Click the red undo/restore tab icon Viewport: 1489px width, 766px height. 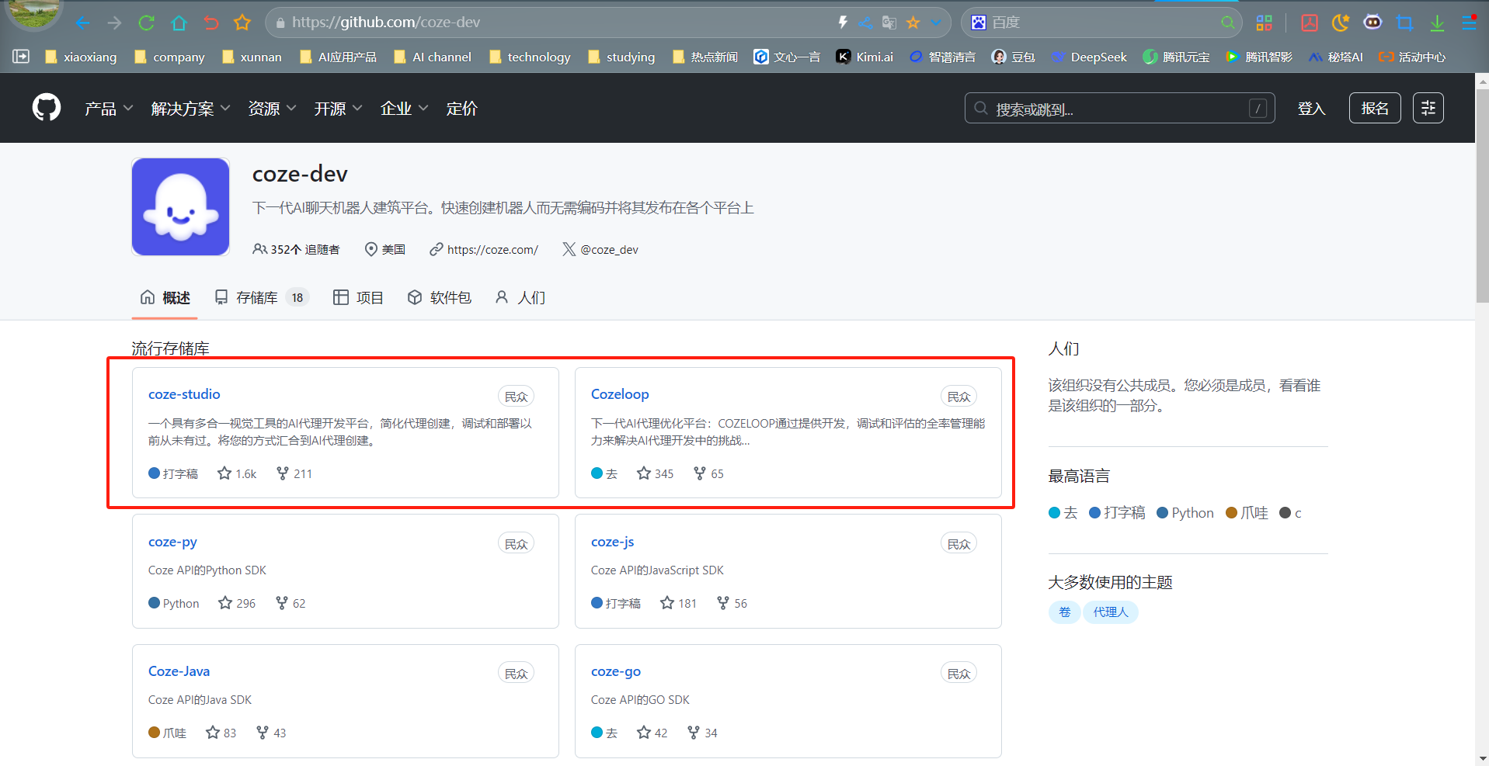pyautogui.click(x=210, y=23)
